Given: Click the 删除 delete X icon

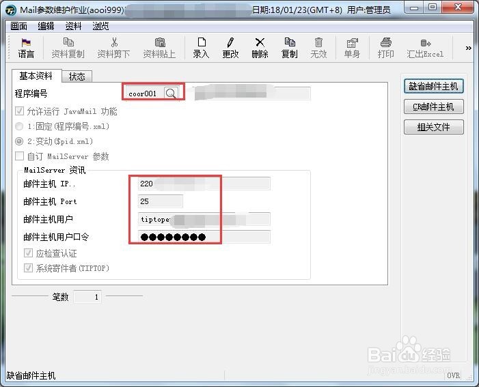Looking at the screenshot, I should pyautogui.click(x=260, y=48).
